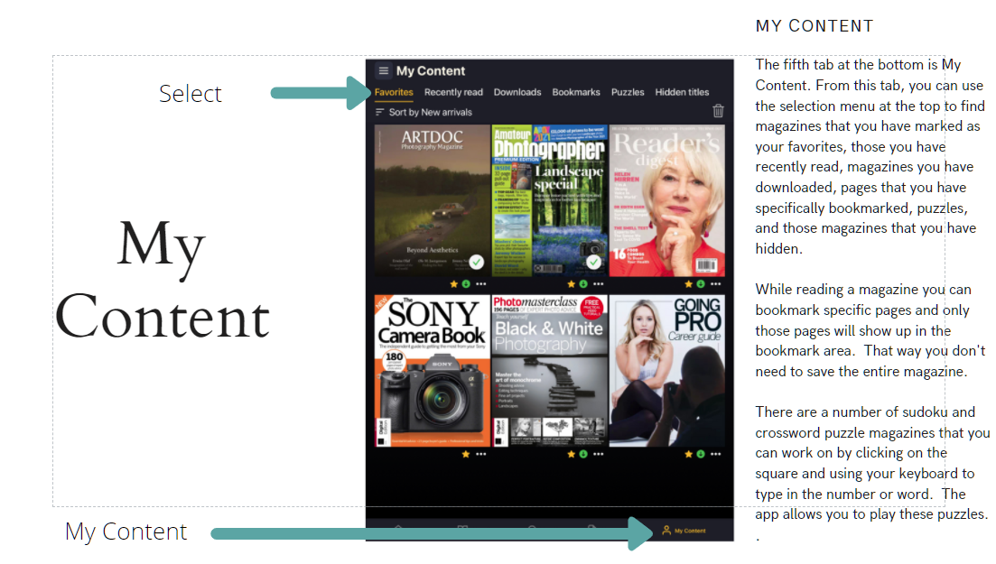Open more options under Sony Camera Book

481,454
